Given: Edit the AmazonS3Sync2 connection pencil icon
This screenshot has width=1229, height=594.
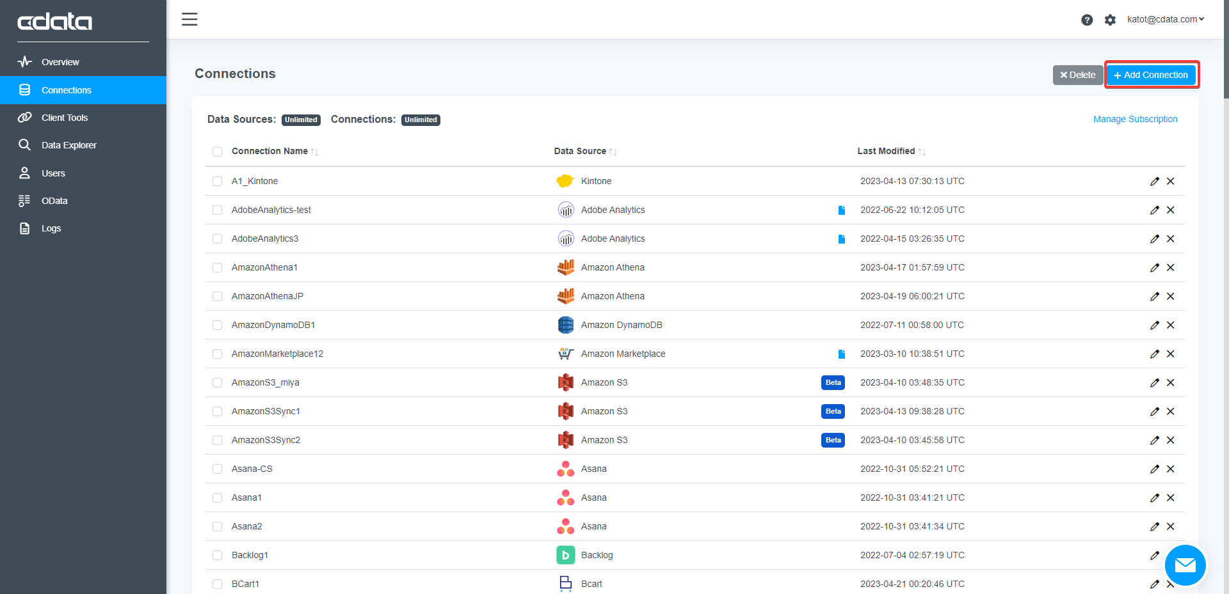Looking at the screenshot, I should pos(1155,440).
